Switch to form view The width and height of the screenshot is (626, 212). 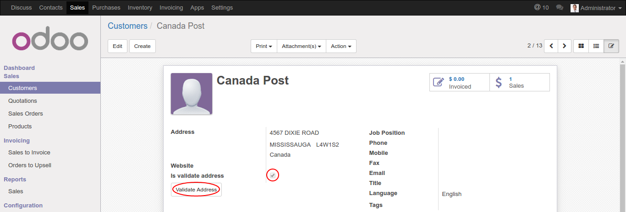(x=611, y=46)
